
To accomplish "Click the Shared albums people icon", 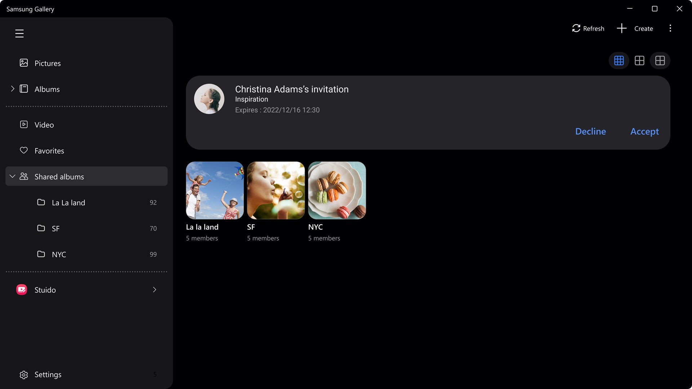I will point(24,176).
